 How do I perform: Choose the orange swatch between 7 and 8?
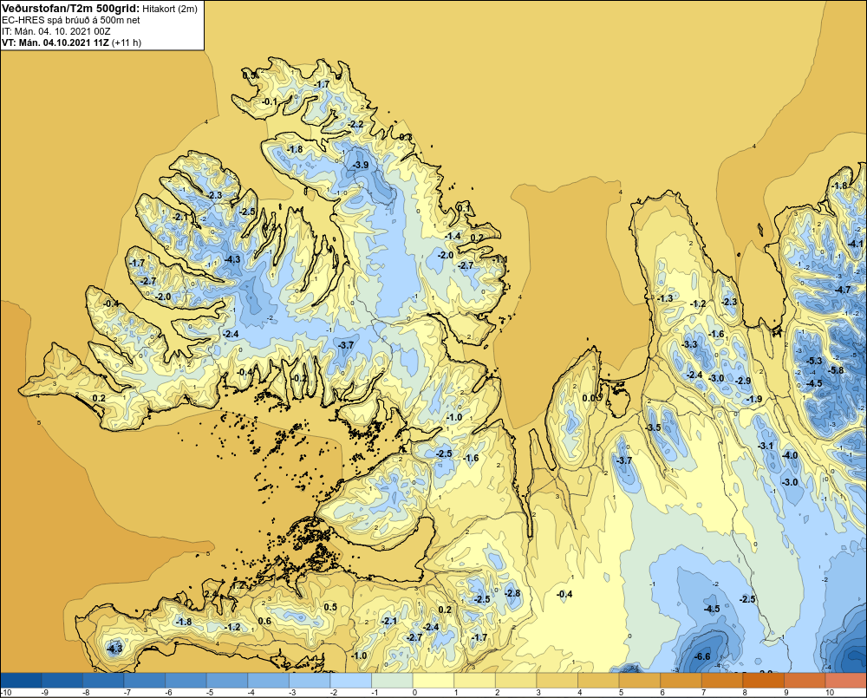[x=723, y=680]
